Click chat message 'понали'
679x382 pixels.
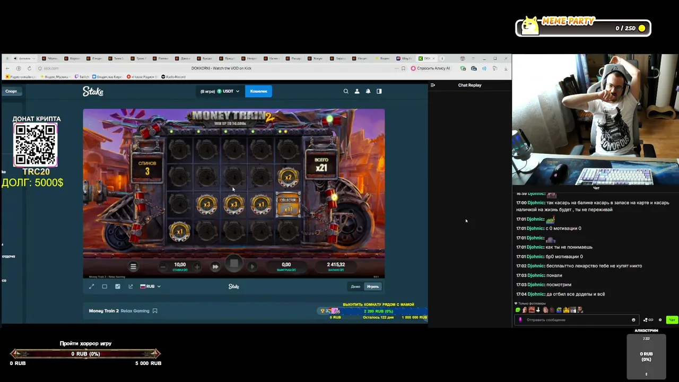pos(554,275)
